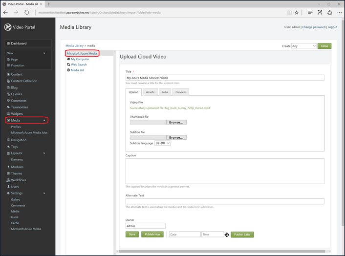345x256 pixels.
Task: Open a new browser tab
Action: tap(48, 4)
